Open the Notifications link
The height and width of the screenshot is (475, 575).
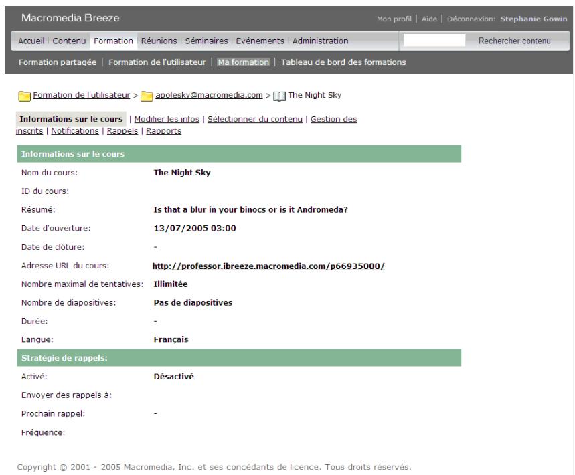(x=75, y=131)
